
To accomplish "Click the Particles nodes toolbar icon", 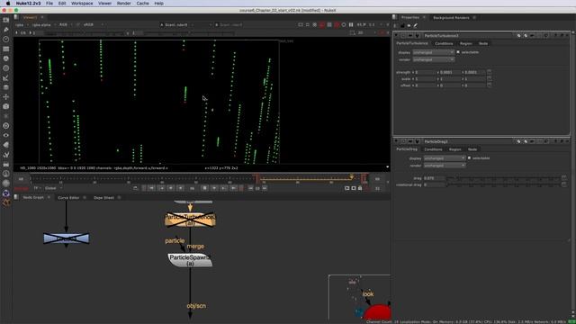I will (x=6, y=116).
